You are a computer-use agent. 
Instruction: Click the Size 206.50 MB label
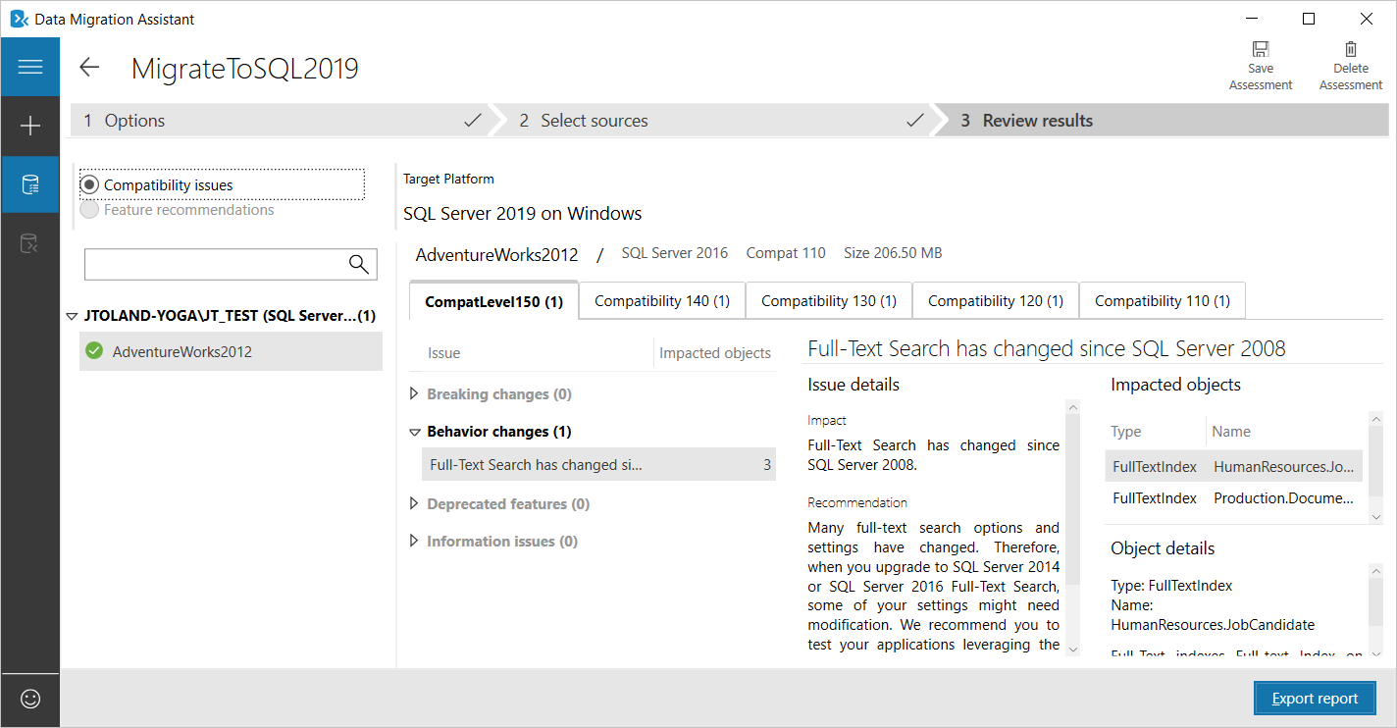pos(893,253)
